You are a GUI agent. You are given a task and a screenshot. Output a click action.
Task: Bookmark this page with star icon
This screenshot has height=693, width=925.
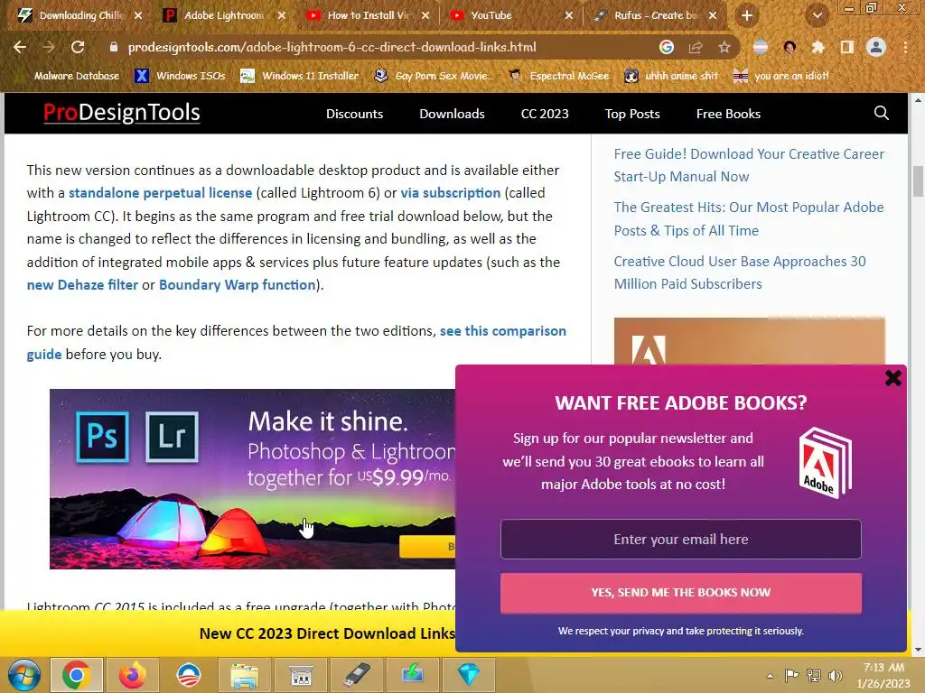(724, 47)
